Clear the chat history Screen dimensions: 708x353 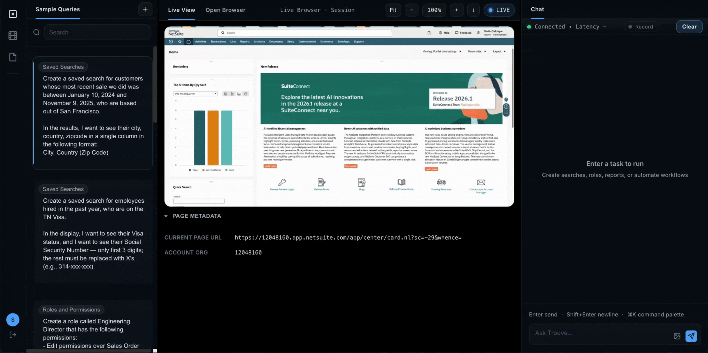click(689, 26)
